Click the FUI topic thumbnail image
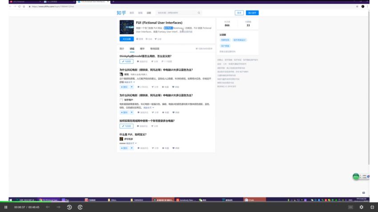 127,27
